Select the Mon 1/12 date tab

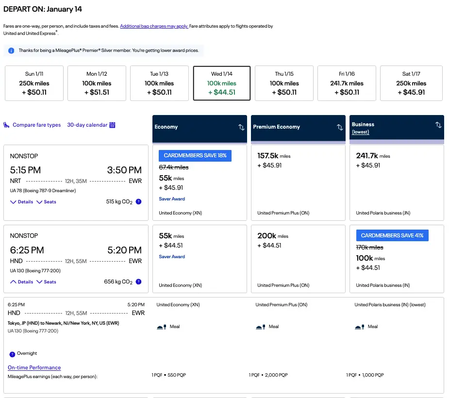(x=97, y=83)
